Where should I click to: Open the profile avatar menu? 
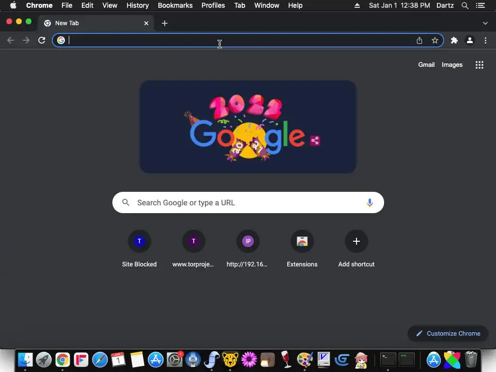[470, 40]
